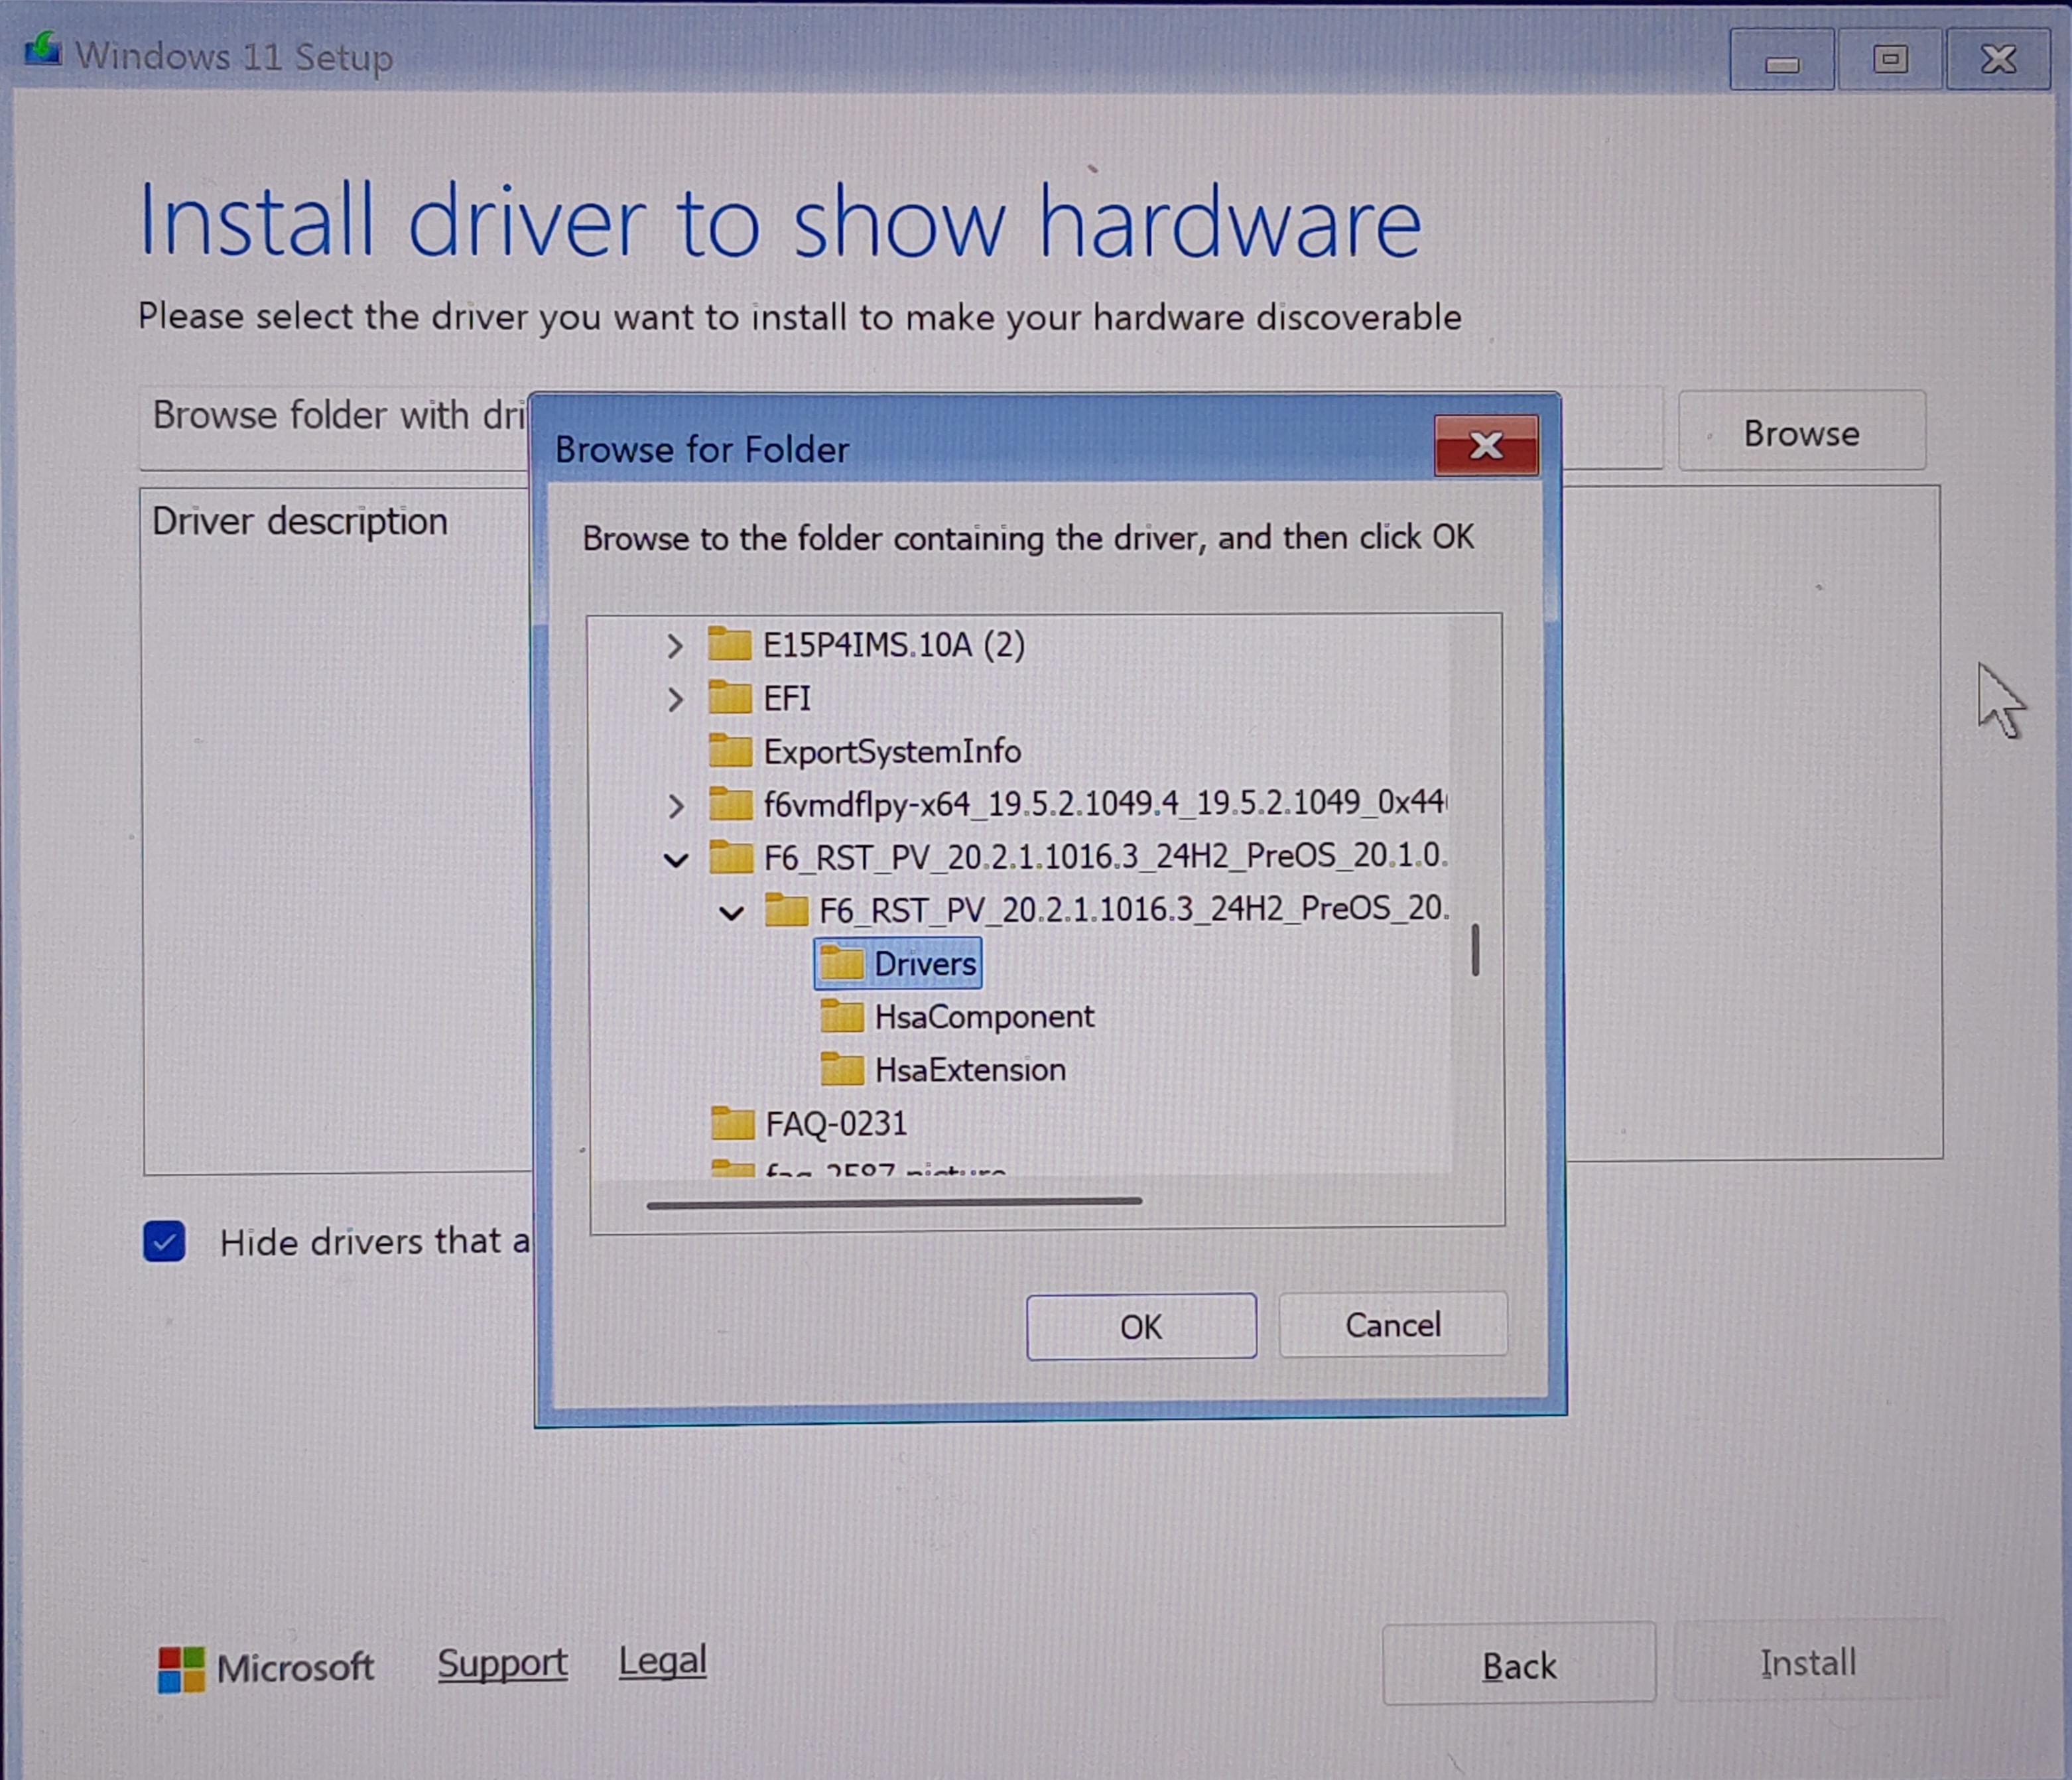Image resolution: width=2072 pixels, height=1780 pixels.
Task: Select the HsaExtension folder
Action: (970, 1070)
